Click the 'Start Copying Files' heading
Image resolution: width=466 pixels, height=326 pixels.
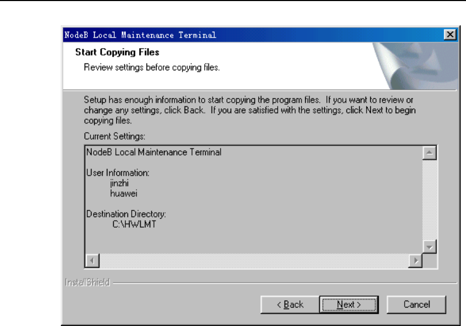(117, 52)
